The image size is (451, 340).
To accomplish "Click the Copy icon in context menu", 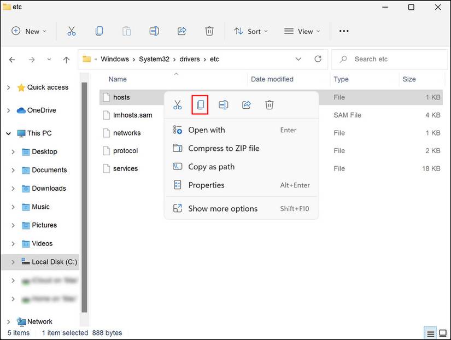I will click(201, 104).
